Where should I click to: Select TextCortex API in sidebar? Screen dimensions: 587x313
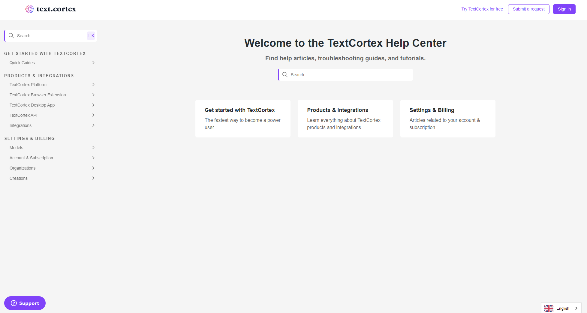pyautogui.click(x=23, y=115)
